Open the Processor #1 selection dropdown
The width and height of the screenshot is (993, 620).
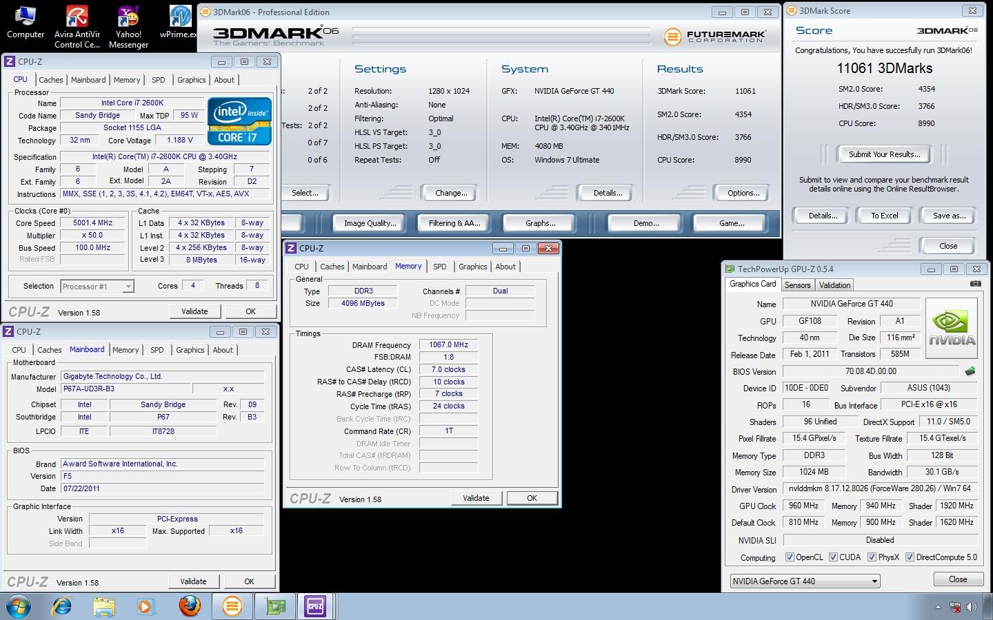pyautogui.click(x=97, y=287)
